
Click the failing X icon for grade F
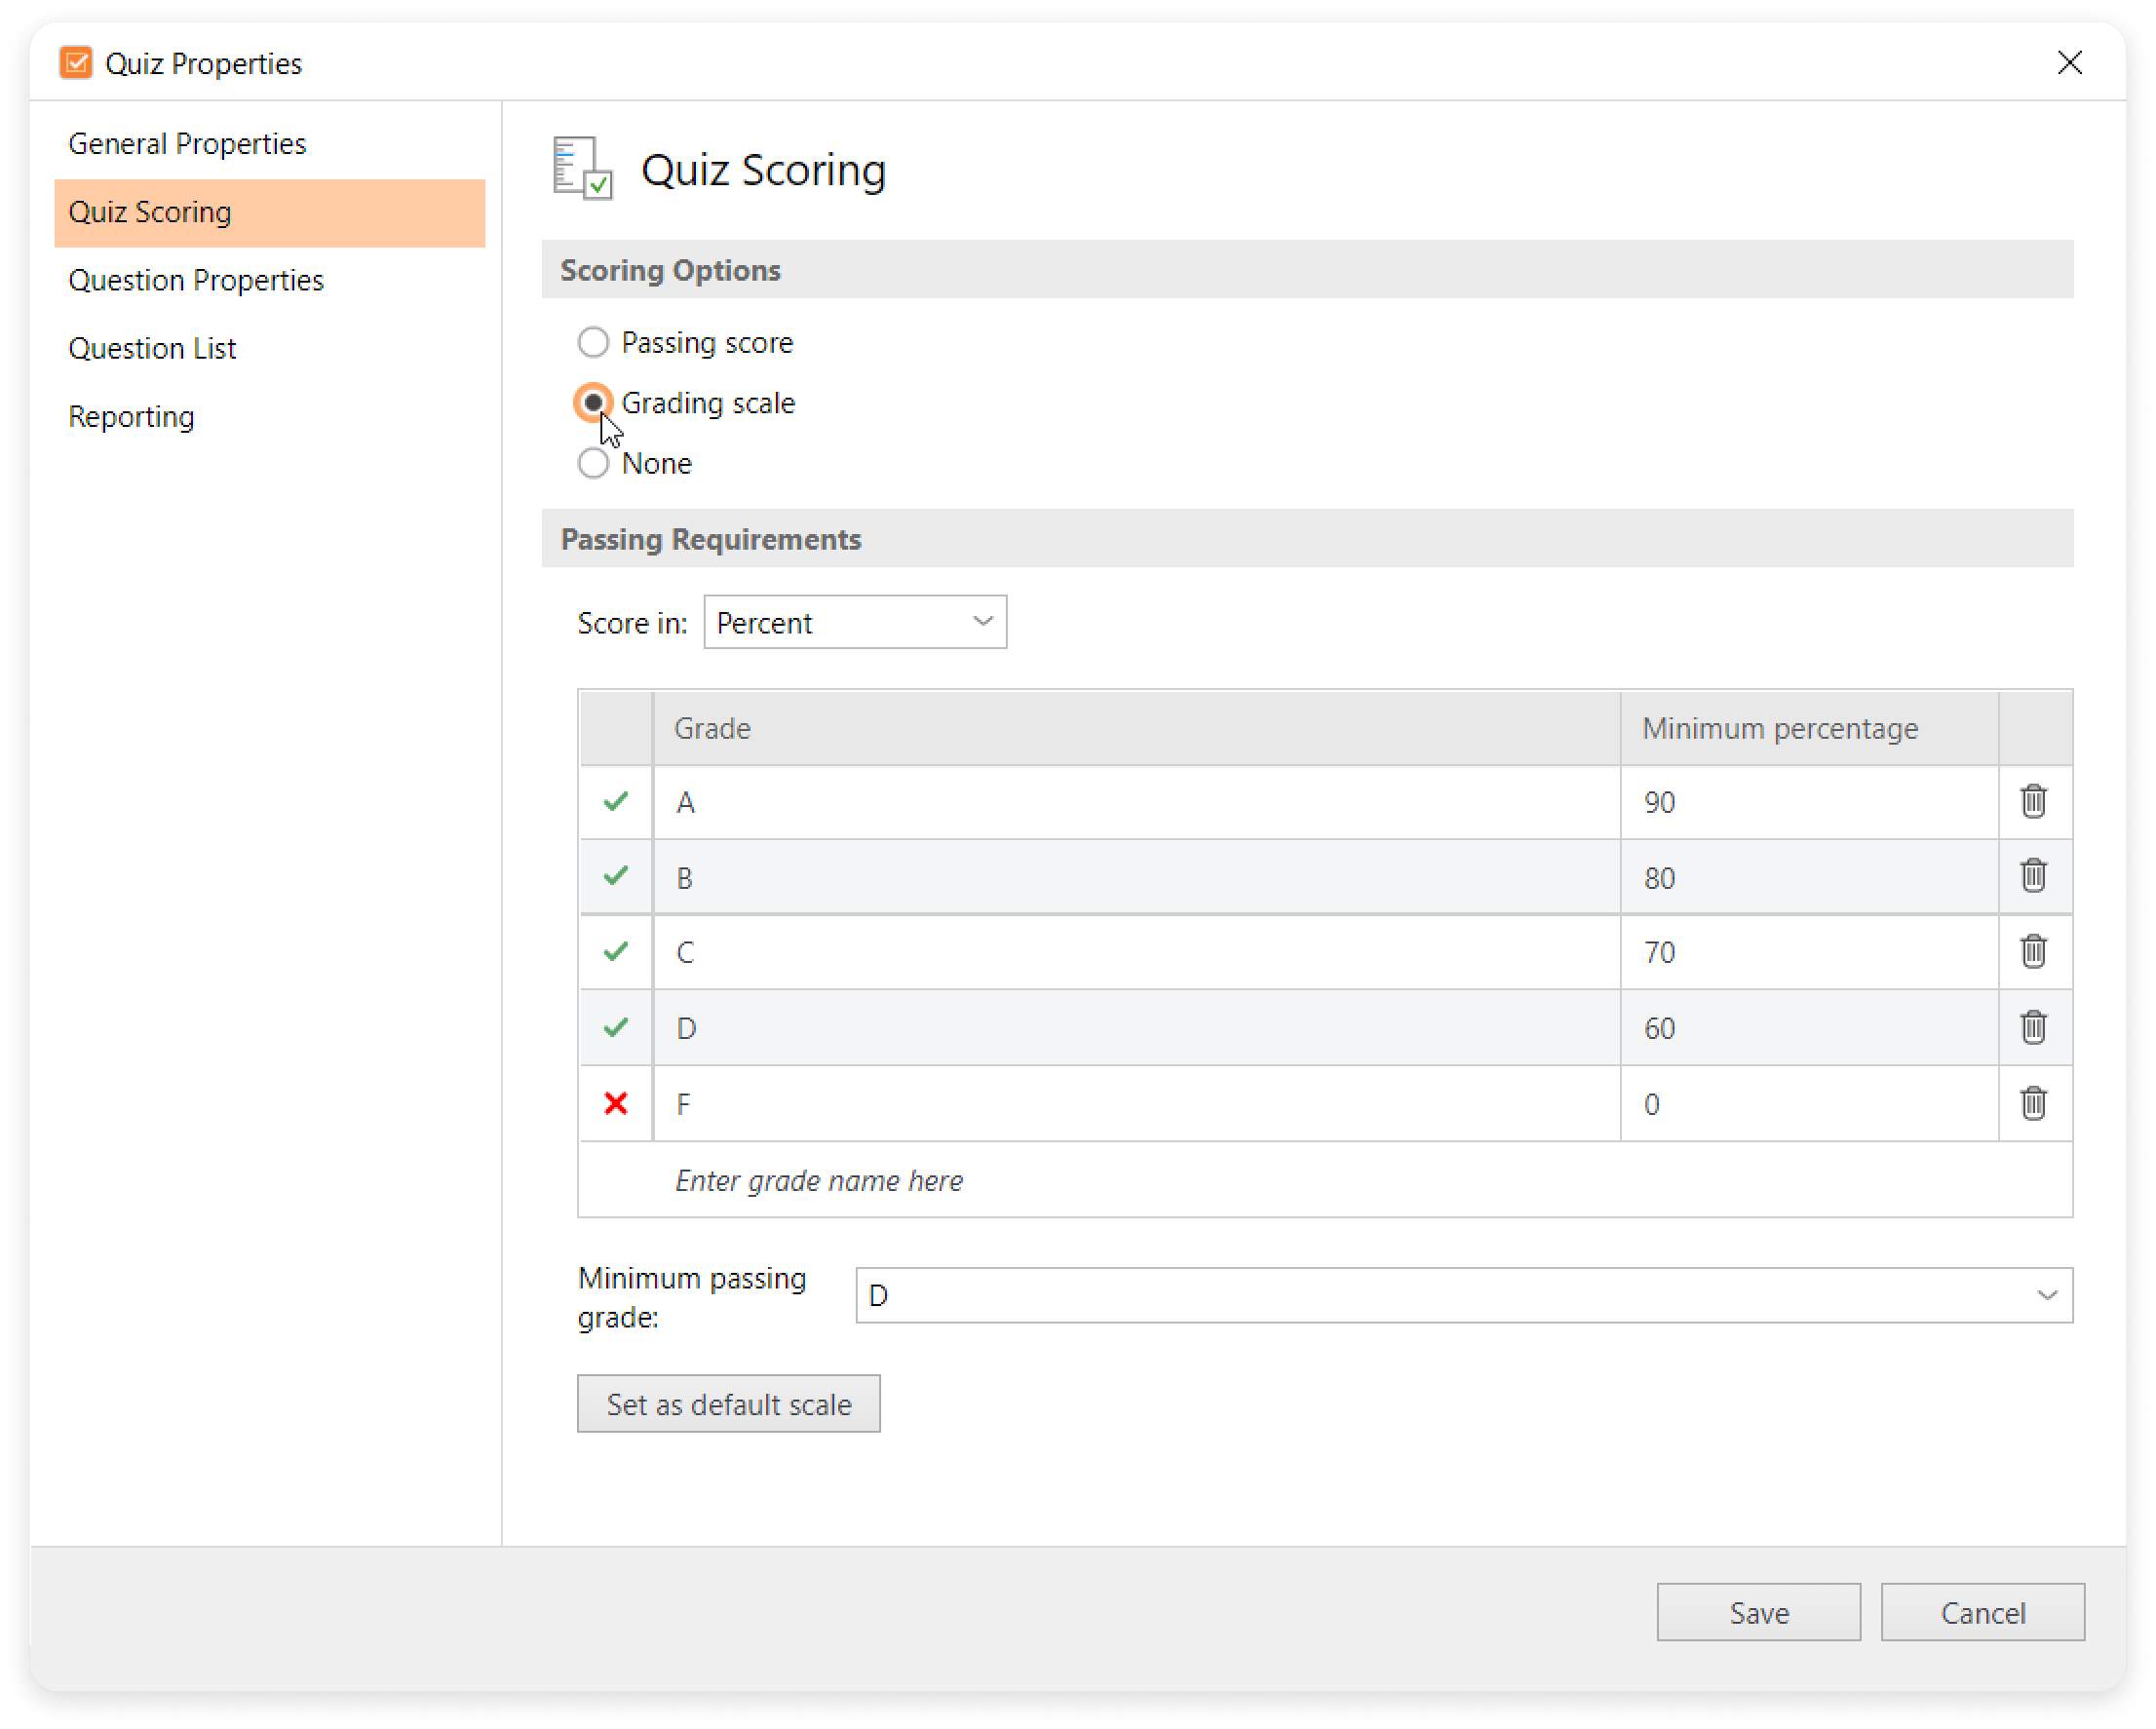616,1102
